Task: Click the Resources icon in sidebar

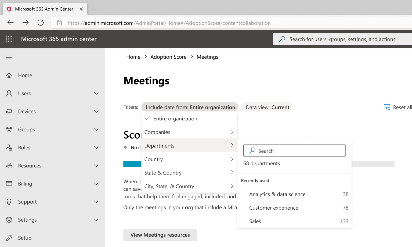Action: tap(9, 166)
